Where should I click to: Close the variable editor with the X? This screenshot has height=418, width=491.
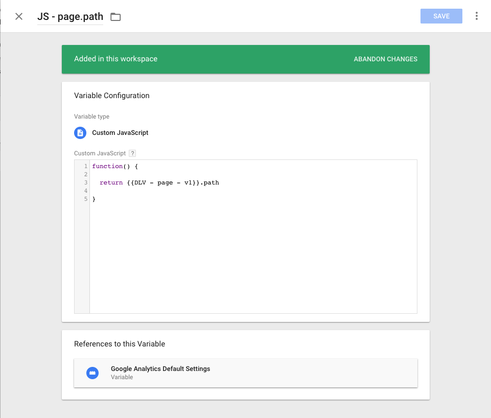coord(19,16)
